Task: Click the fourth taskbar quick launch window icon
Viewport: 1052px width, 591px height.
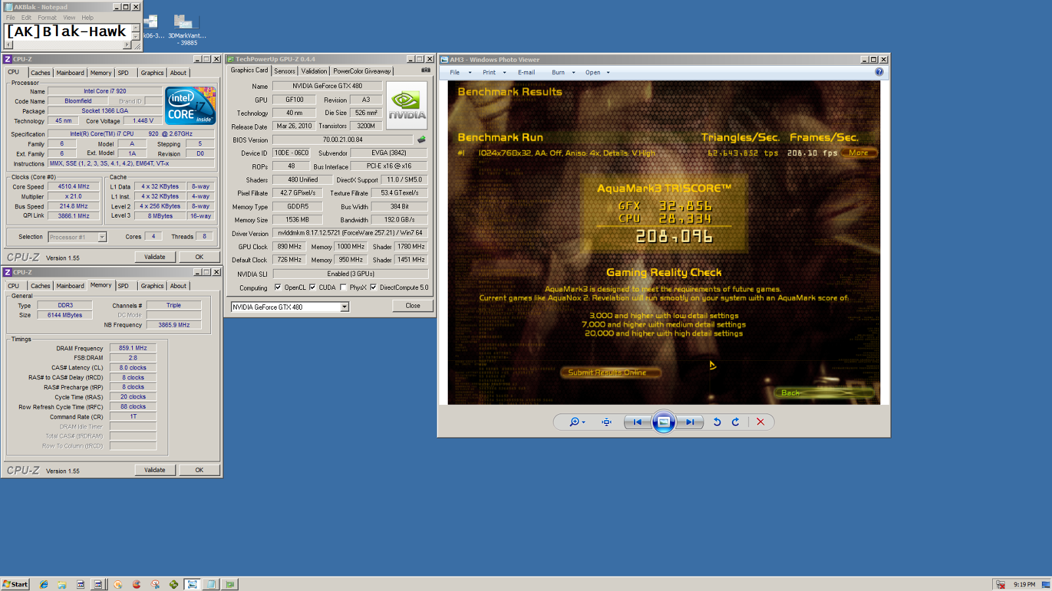Action: click(x=98, y=584)
